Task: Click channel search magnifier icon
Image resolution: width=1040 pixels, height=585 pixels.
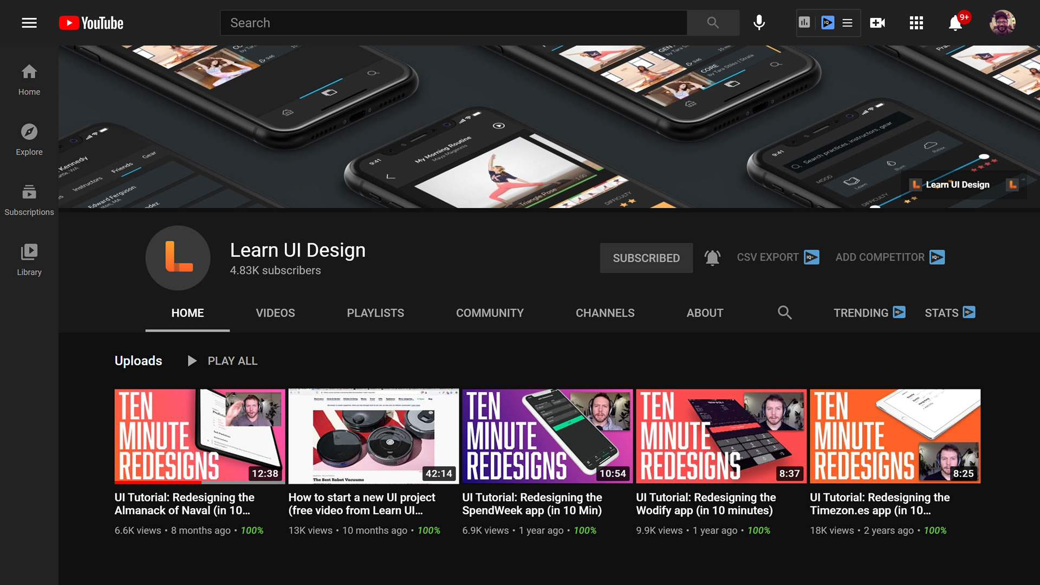Action: [x=784, y=313]
